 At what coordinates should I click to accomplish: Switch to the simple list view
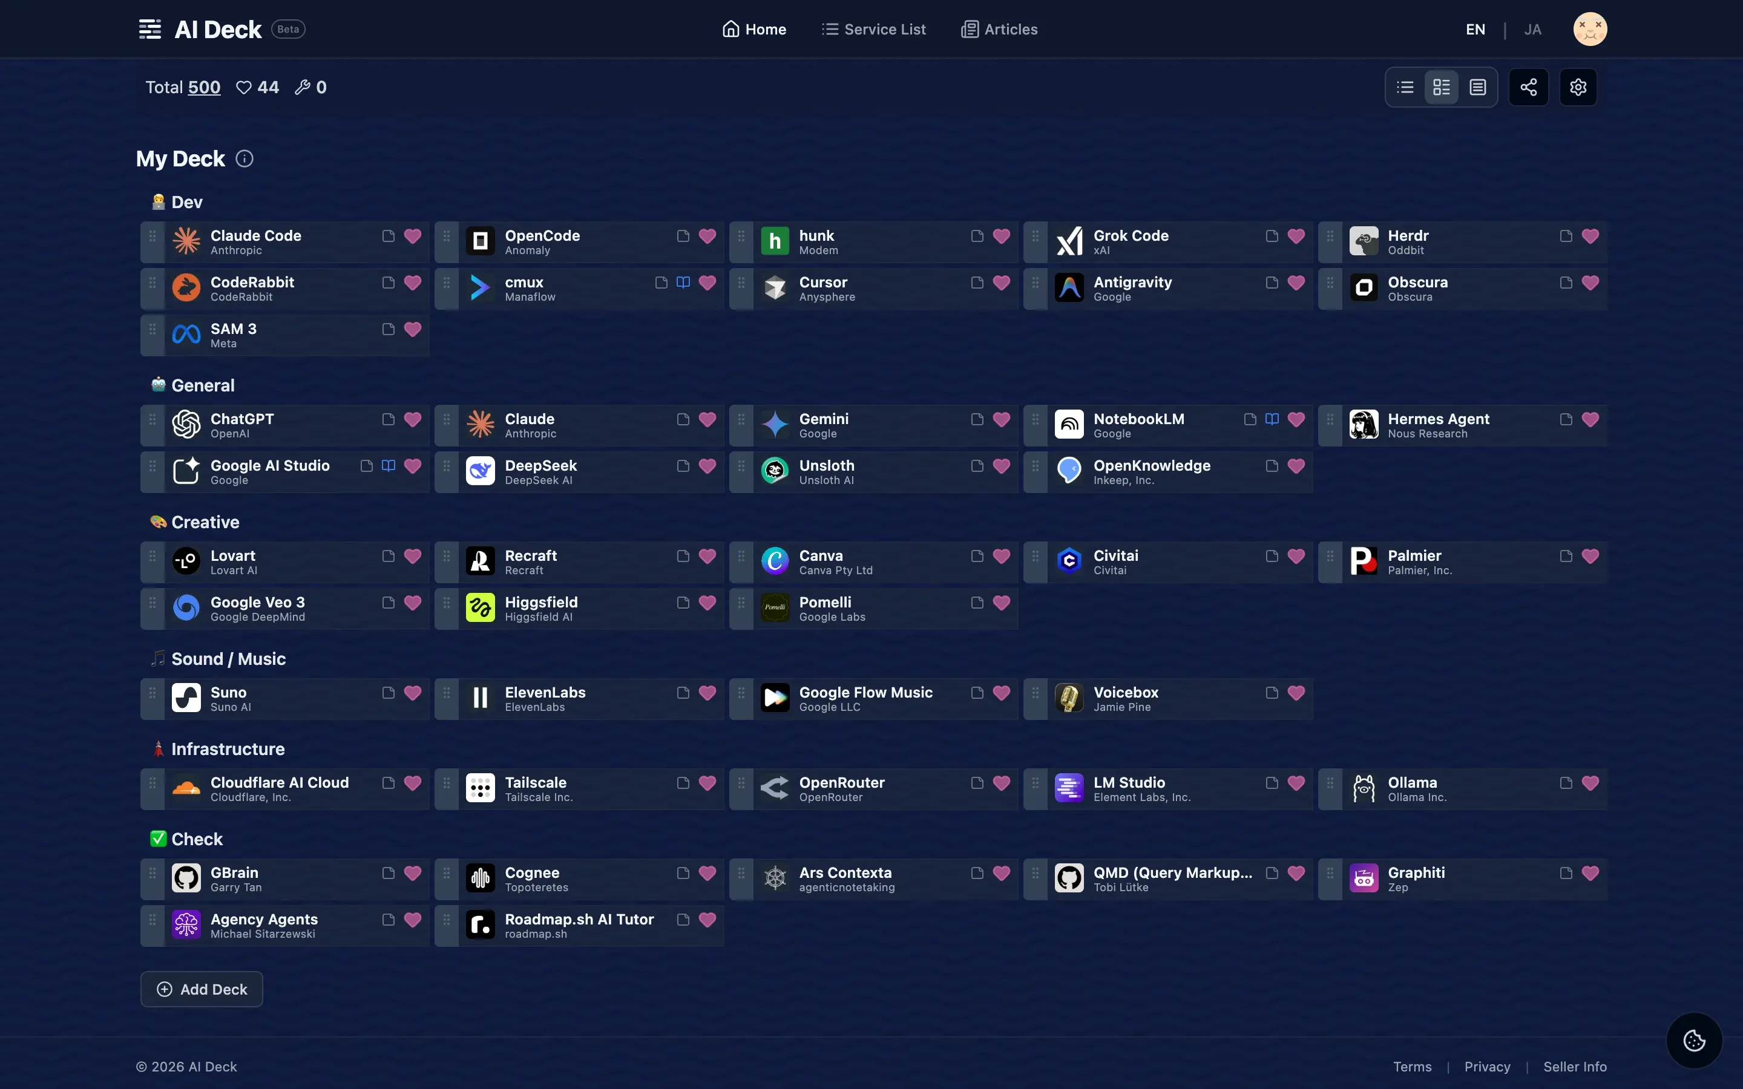click(1405, 87)
